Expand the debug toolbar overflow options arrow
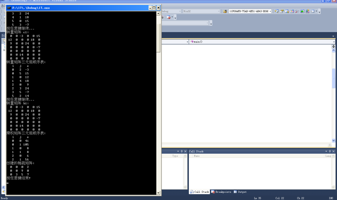Screen dimensions: 337x200 pos(175,18)
